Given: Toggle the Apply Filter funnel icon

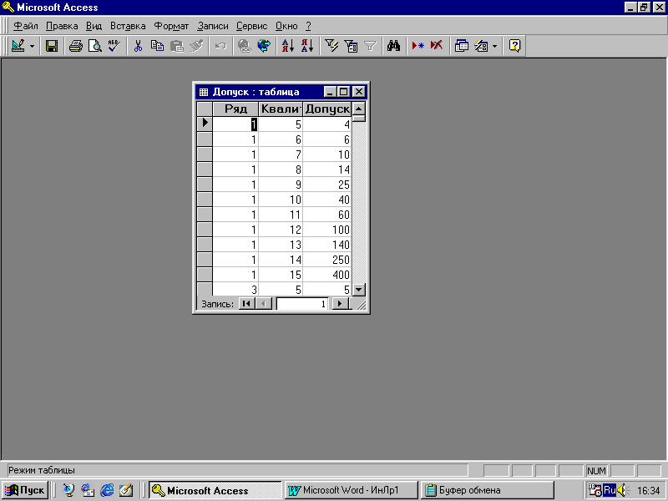Looking at the screenshot, I should (370, 46).
